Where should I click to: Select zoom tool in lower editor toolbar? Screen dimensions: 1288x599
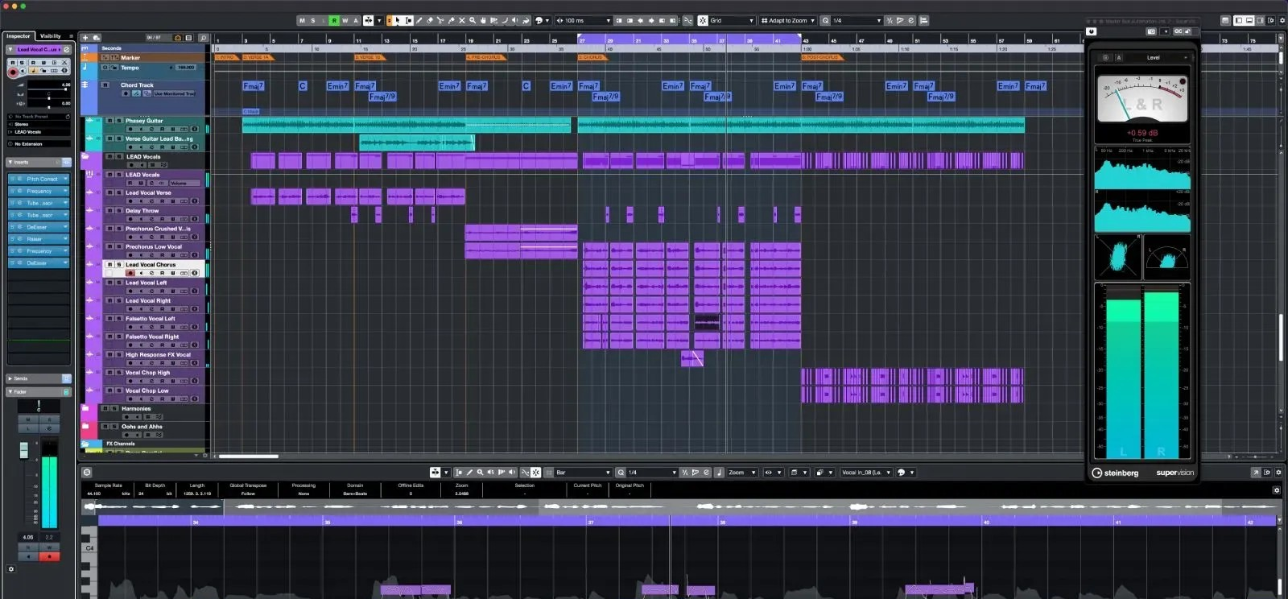coord(480,473)
